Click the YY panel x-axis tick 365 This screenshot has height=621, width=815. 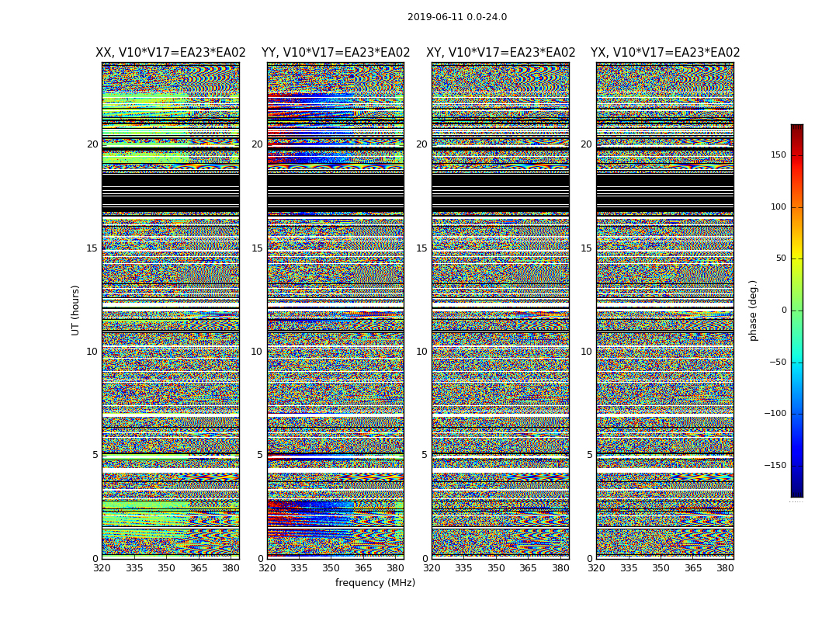point(363,568)
